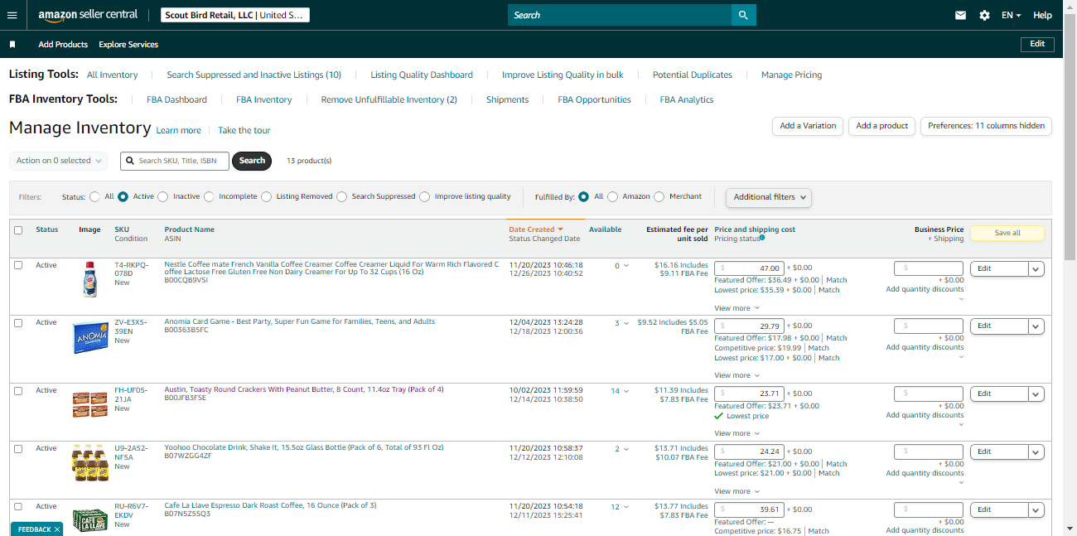The image size is (1077, 536).
Task: Select the Inactive status filter
Action: [x=163, y=197]
